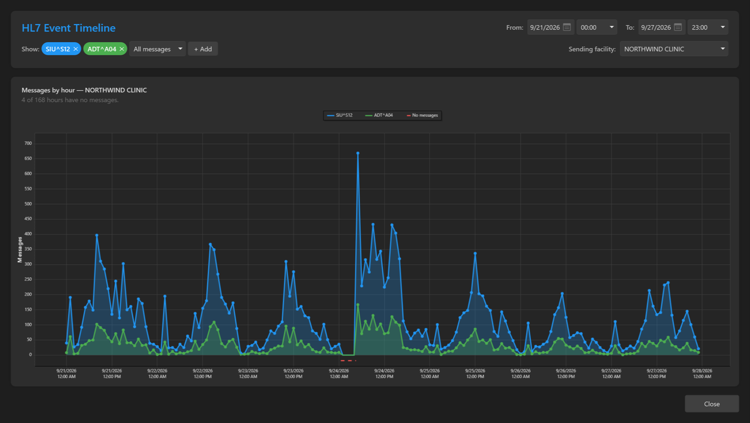This screenshot has width=750, height=423.
Task: Open the All messages dropdown
Action: 157,49
